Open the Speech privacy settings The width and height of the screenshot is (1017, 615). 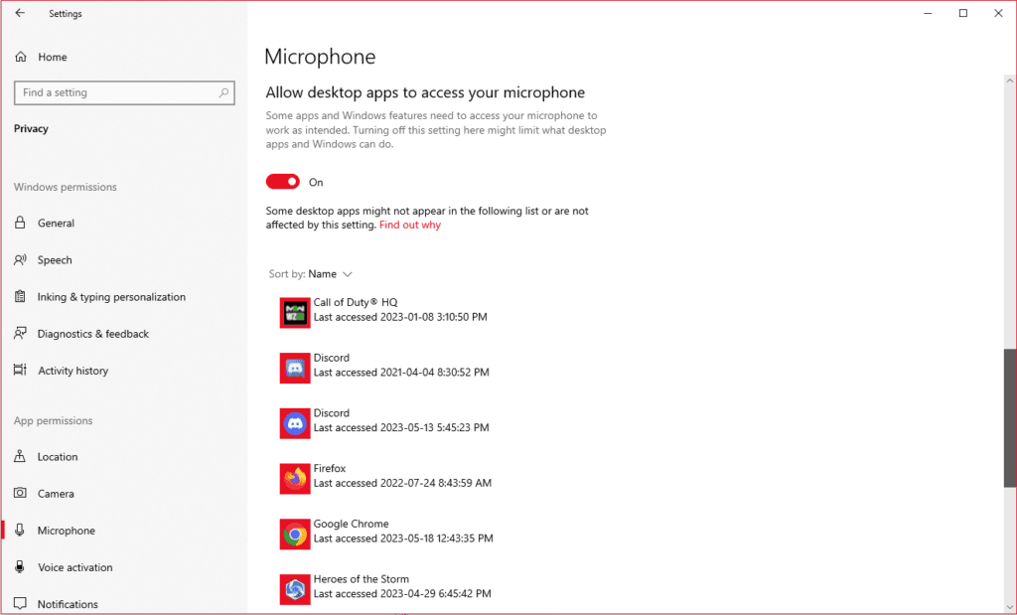click(x=55, y=259)
